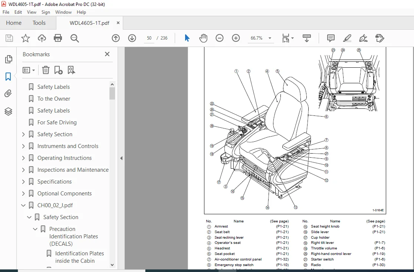Close the WDL4605-1T.pdf tab

click(118, 23)
